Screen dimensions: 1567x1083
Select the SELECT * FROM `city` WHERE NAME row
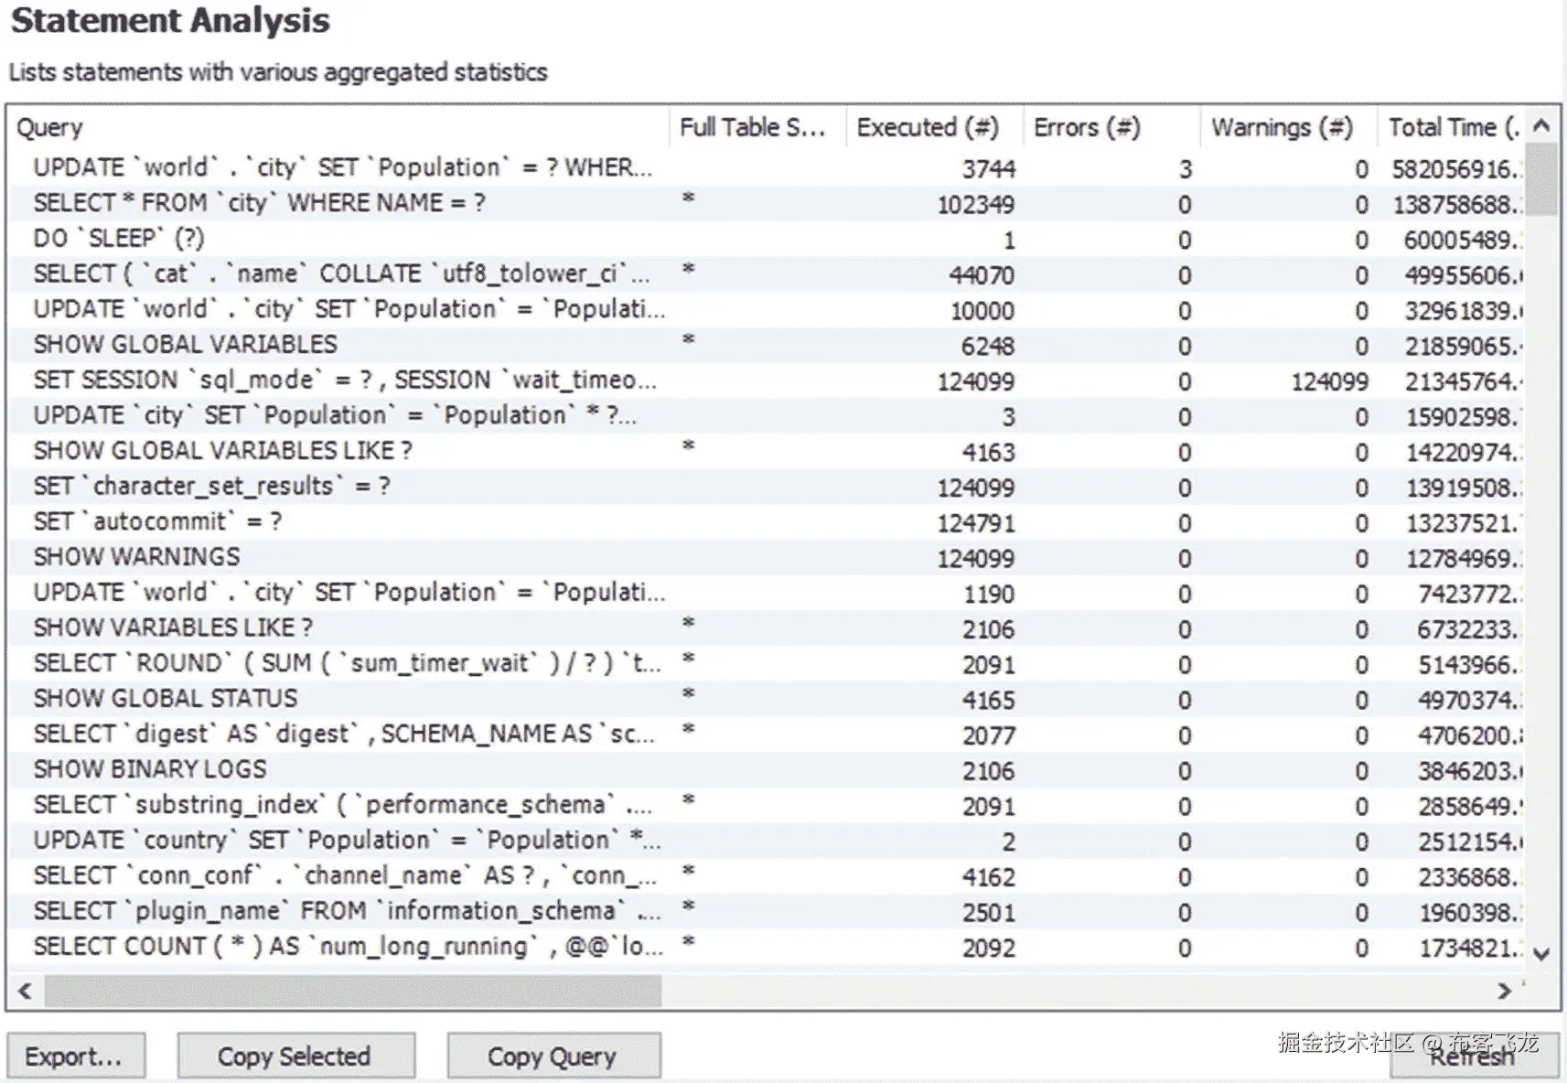pyautogui.click(x=767, y=203)
